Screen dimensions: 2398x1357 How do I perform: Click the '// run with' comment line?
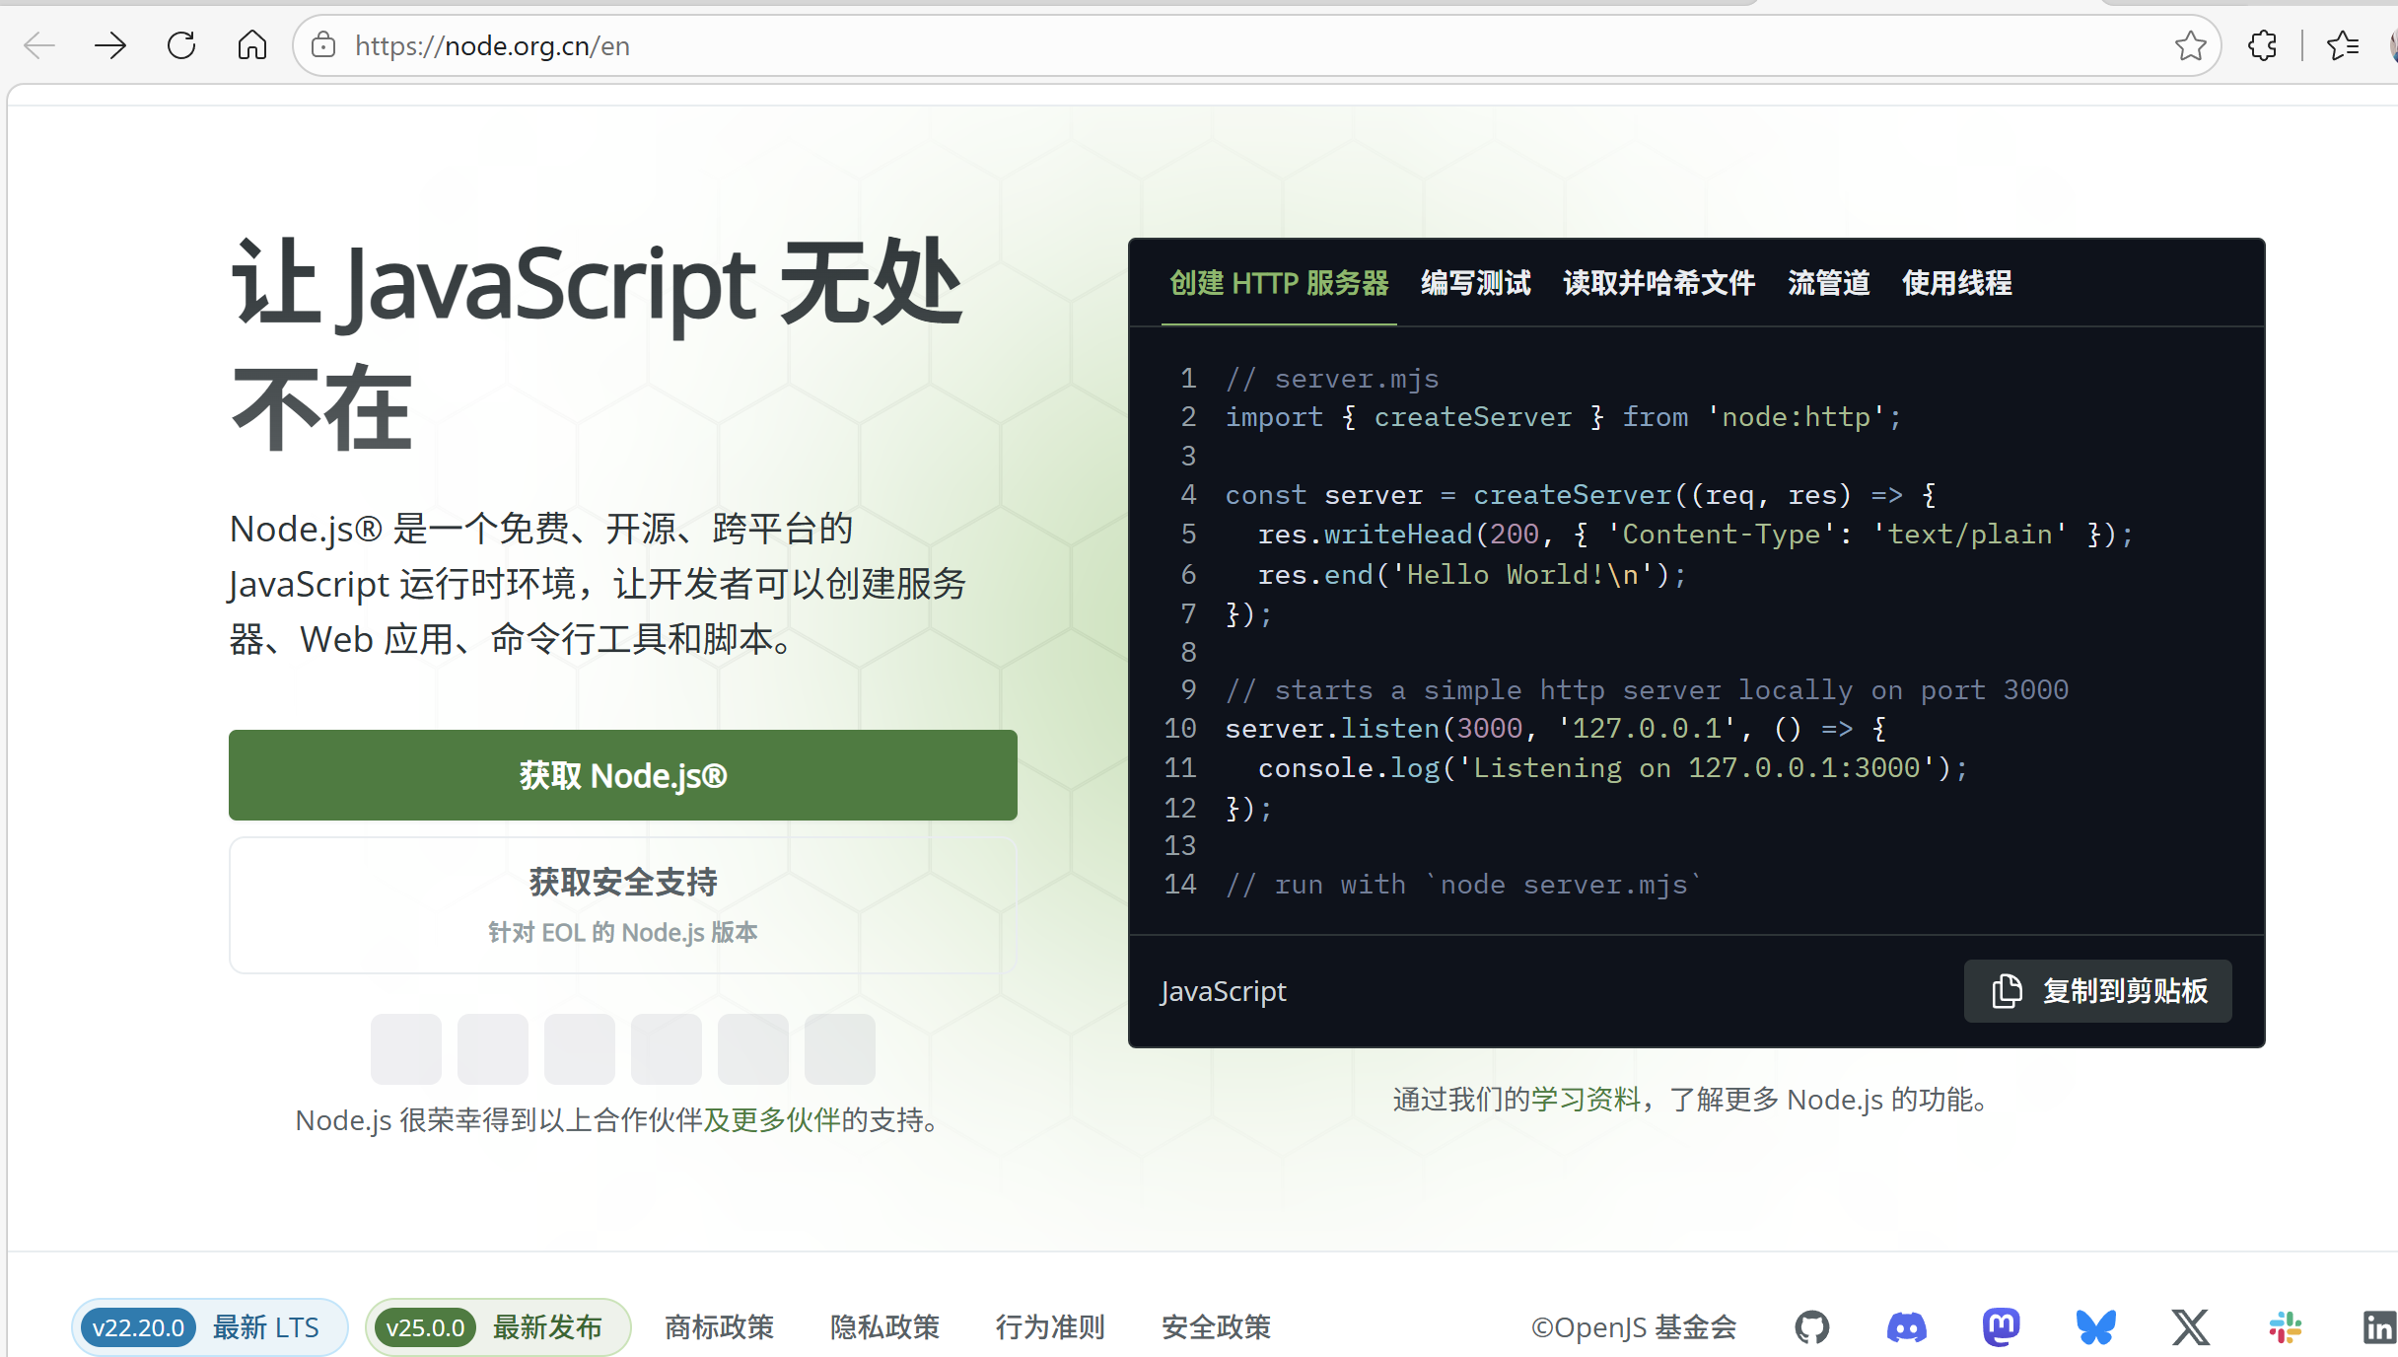pos(1463,885)
